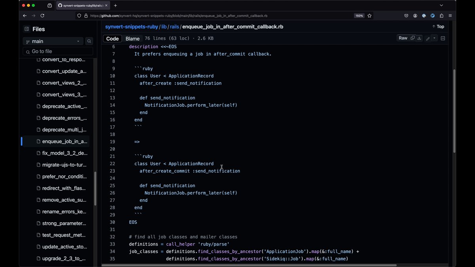Image resolution: width=475 pixels, height=267 pixels.
Task: Focus the Go to file field
Action: pos(58,51)
